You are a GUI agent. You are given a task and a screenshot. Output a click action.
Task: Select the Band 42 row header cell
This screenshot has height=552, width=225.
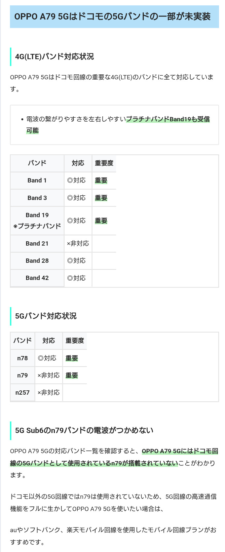pos(37,278)
